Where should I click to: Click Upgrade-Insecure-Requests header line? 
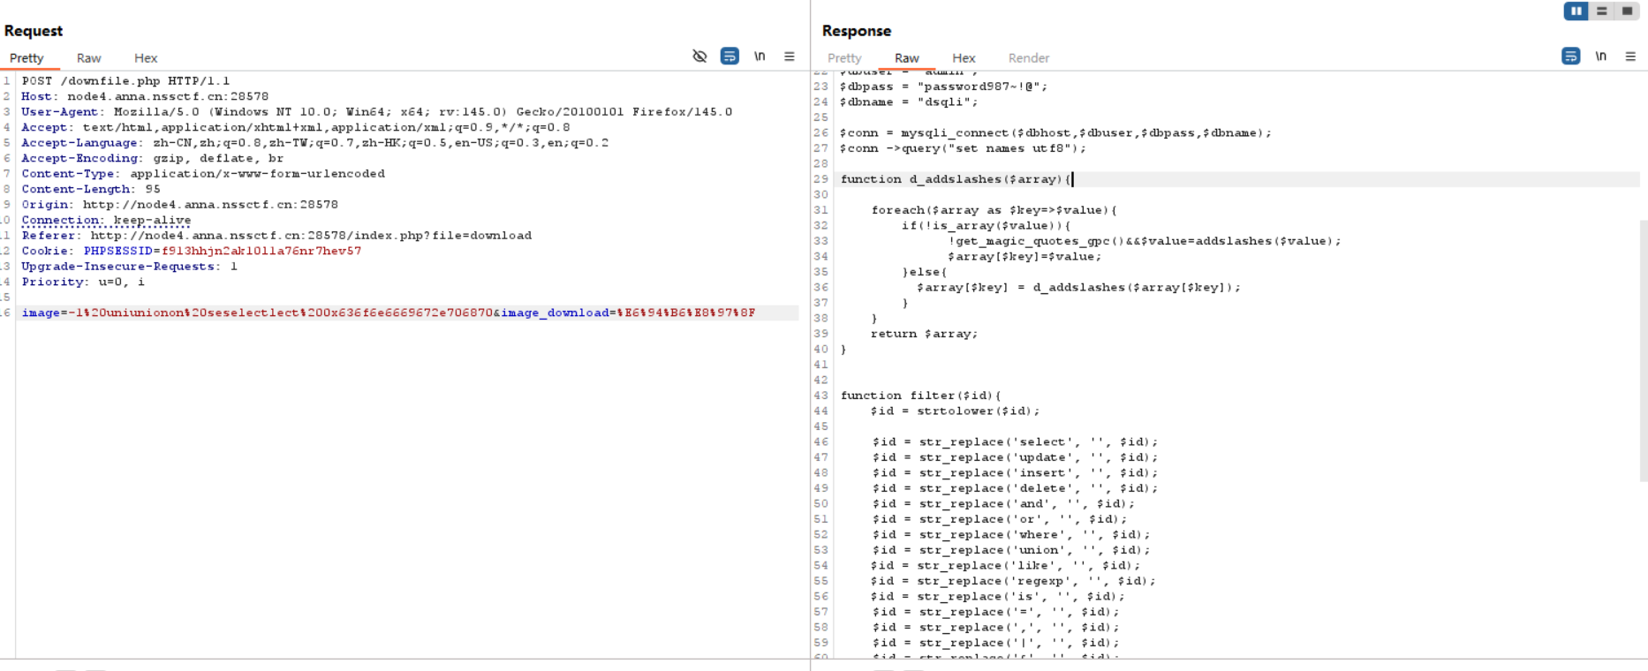[x=130, y=266]
